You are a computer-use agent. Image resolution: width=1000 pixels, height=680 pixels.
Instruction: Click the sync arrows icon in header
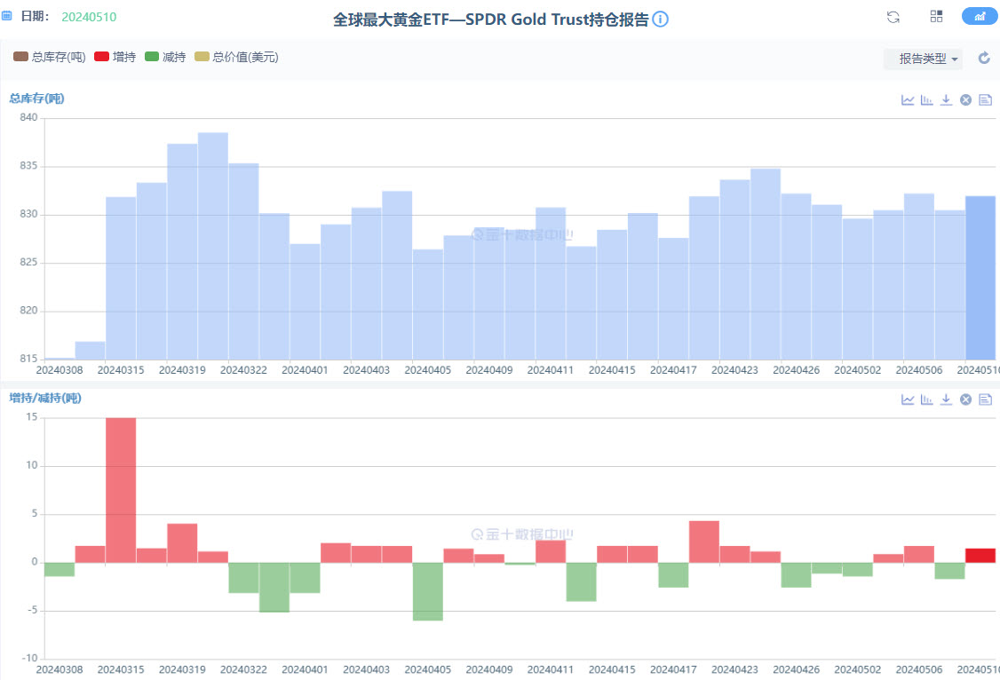point(893,17)
